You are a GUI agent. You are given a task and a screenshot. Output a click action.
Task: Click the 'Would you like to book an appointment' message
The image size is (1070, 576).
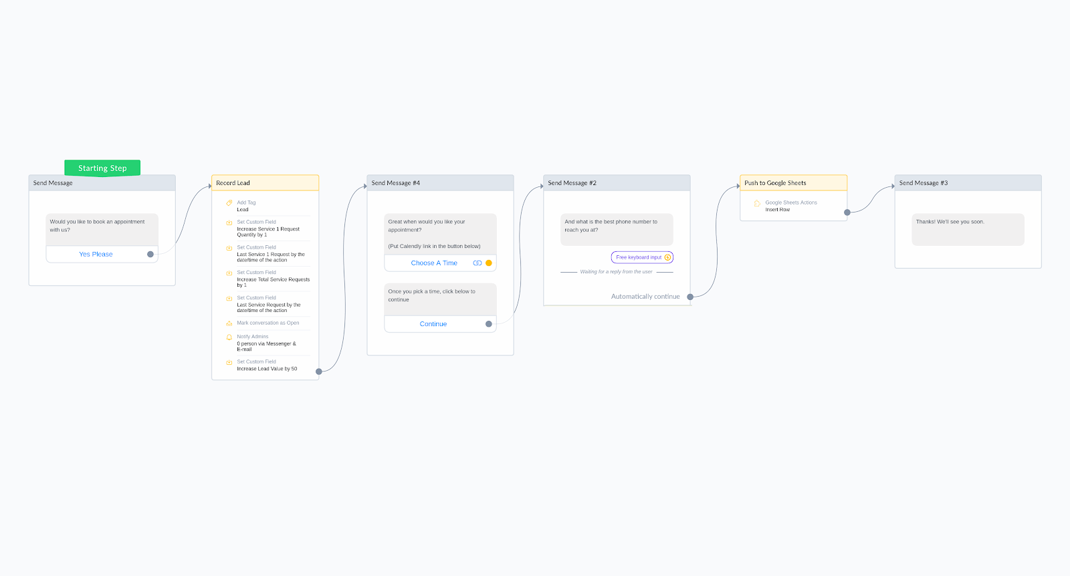pyautogui.click(x=102, y=229)
